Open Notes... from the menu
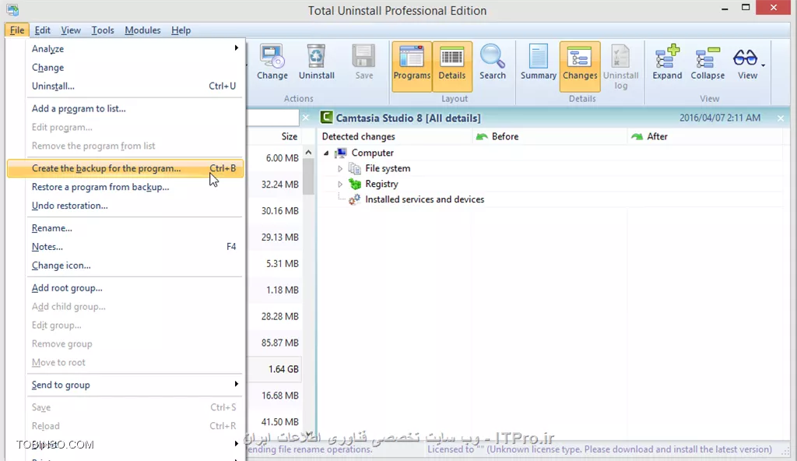 pyautogui.click(x=125, y=247)
